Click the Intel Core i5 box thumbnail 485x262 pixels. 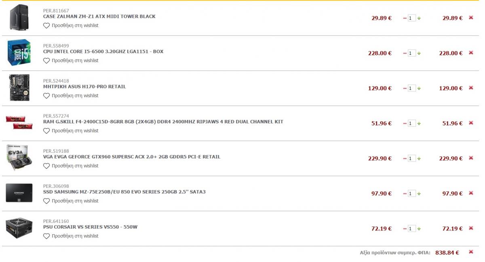[x=19, y=53]
